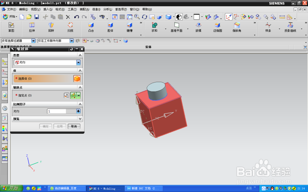
Task: Collapse the 类型 section
Action: pyautogui.click(x=80, y=55)
